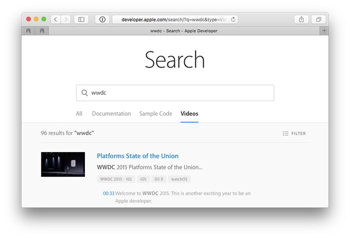Viewport: 350px width, 238px height.
Task: Click the OS X tag
Action: pyautogui.click(x=158, y=179)
